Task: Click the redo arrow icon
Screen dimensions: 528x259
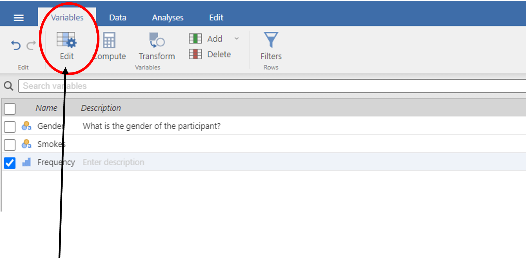Action: (31, 45)
